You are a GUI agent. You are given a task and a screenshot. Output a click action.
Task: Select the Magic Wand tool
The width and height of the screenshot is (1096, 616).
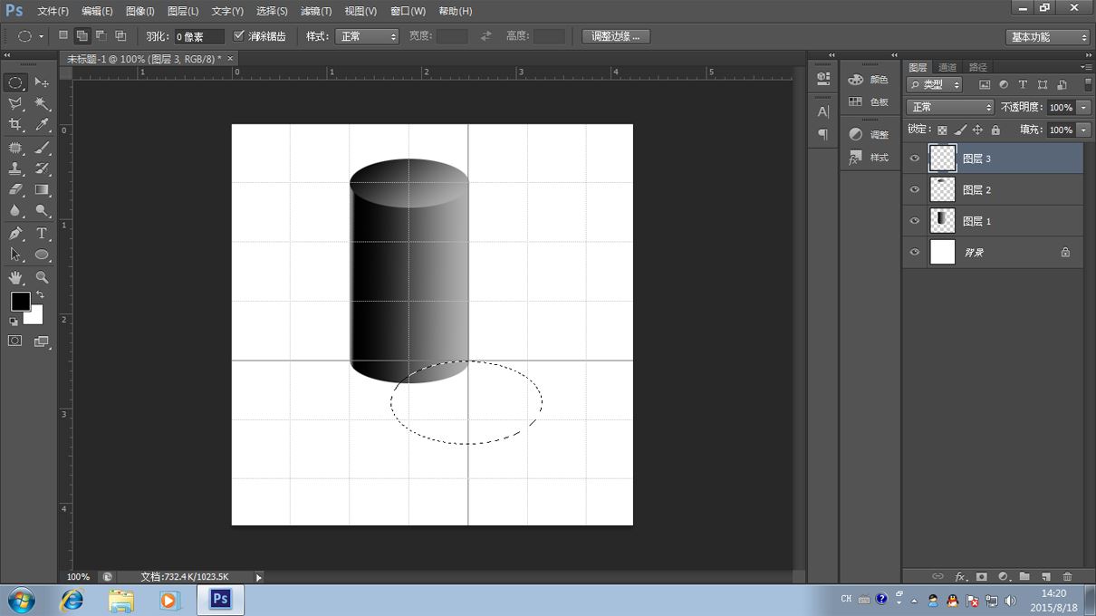click(x=42, y=104)
